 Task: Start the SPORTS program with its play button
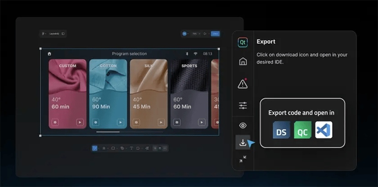202,122
